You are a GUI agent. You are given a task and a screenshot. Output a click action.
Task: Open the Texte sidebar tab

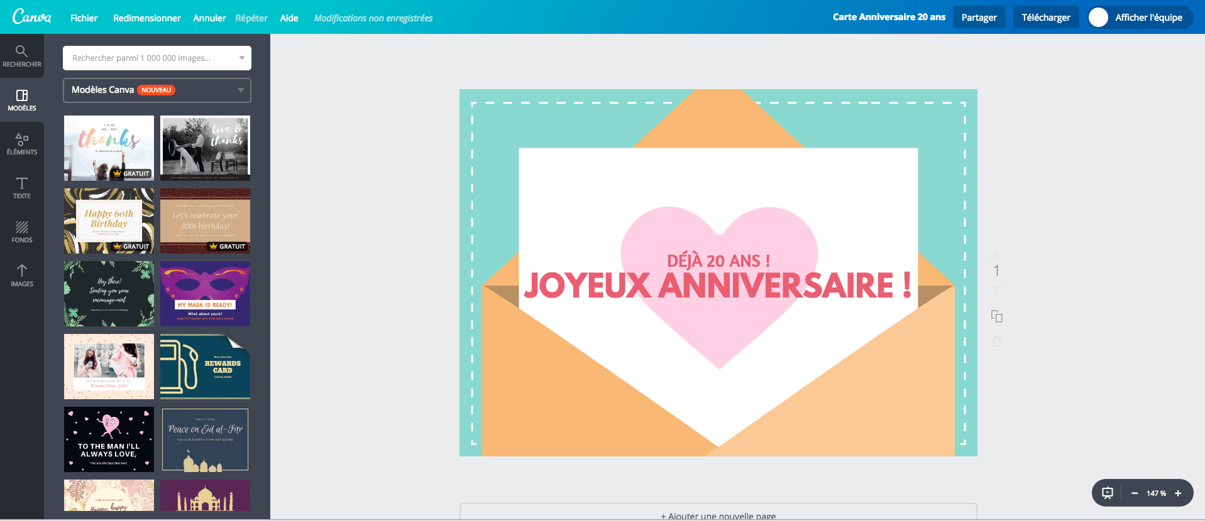tap(22, 188)
